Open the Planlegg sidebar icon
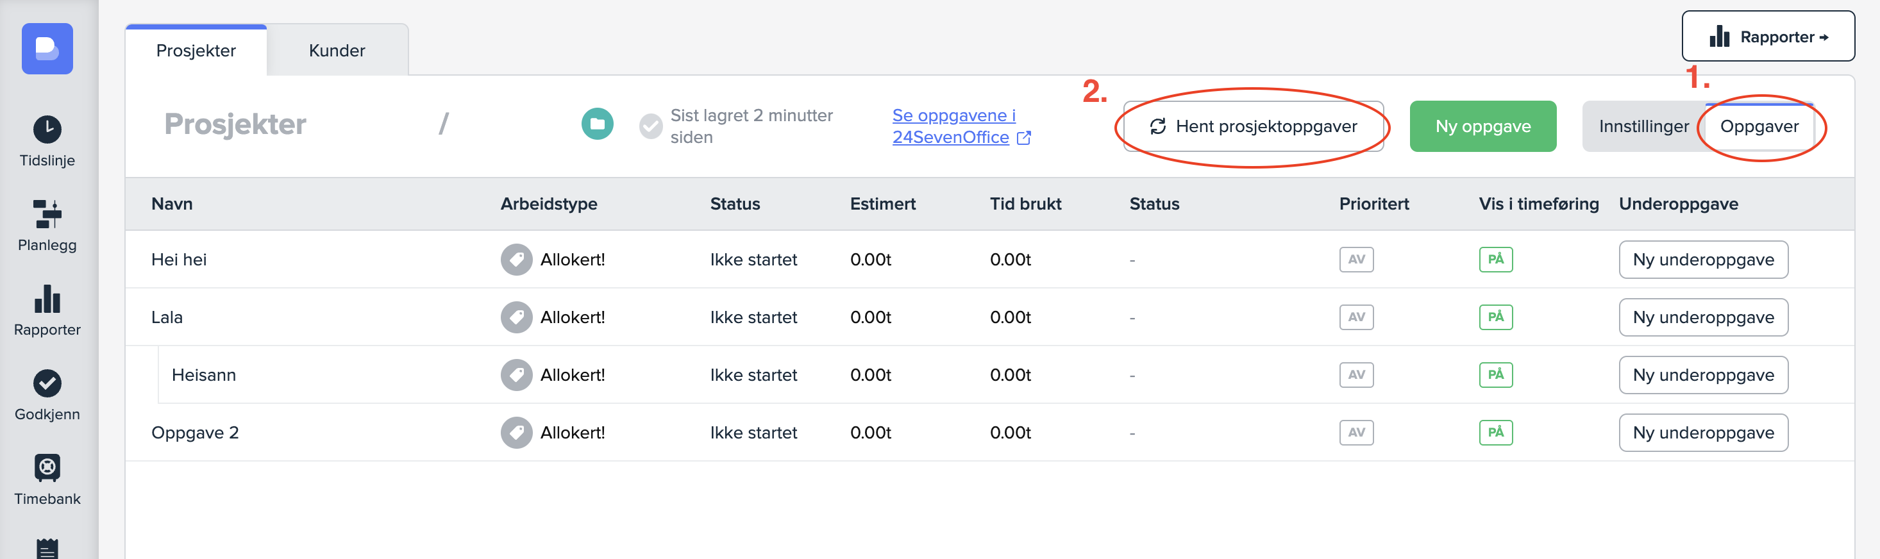Viewport: 1880px width, 559px height. click(x=47, y=215)
